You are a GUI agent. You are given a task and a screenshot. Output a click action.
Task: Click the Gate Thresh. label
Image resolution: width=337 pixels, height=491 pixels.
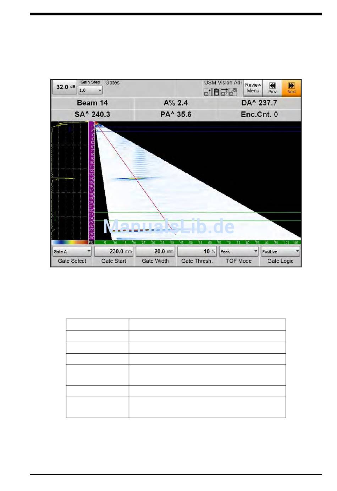197,261
